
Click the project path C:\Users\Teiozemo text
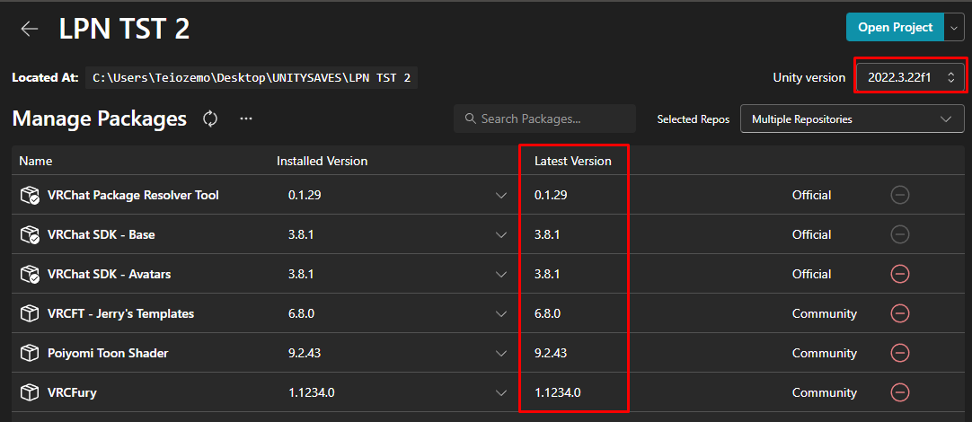pos(252,78)
